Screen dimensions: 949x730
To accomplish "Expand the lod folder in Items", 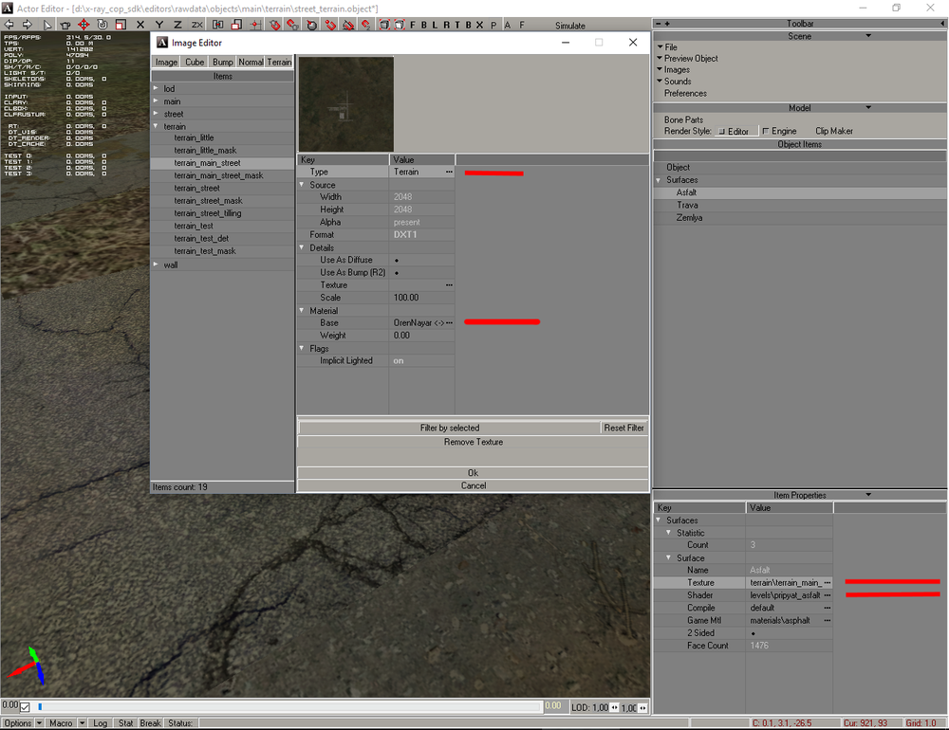I will pyautogui.click(x=157, y=89).
